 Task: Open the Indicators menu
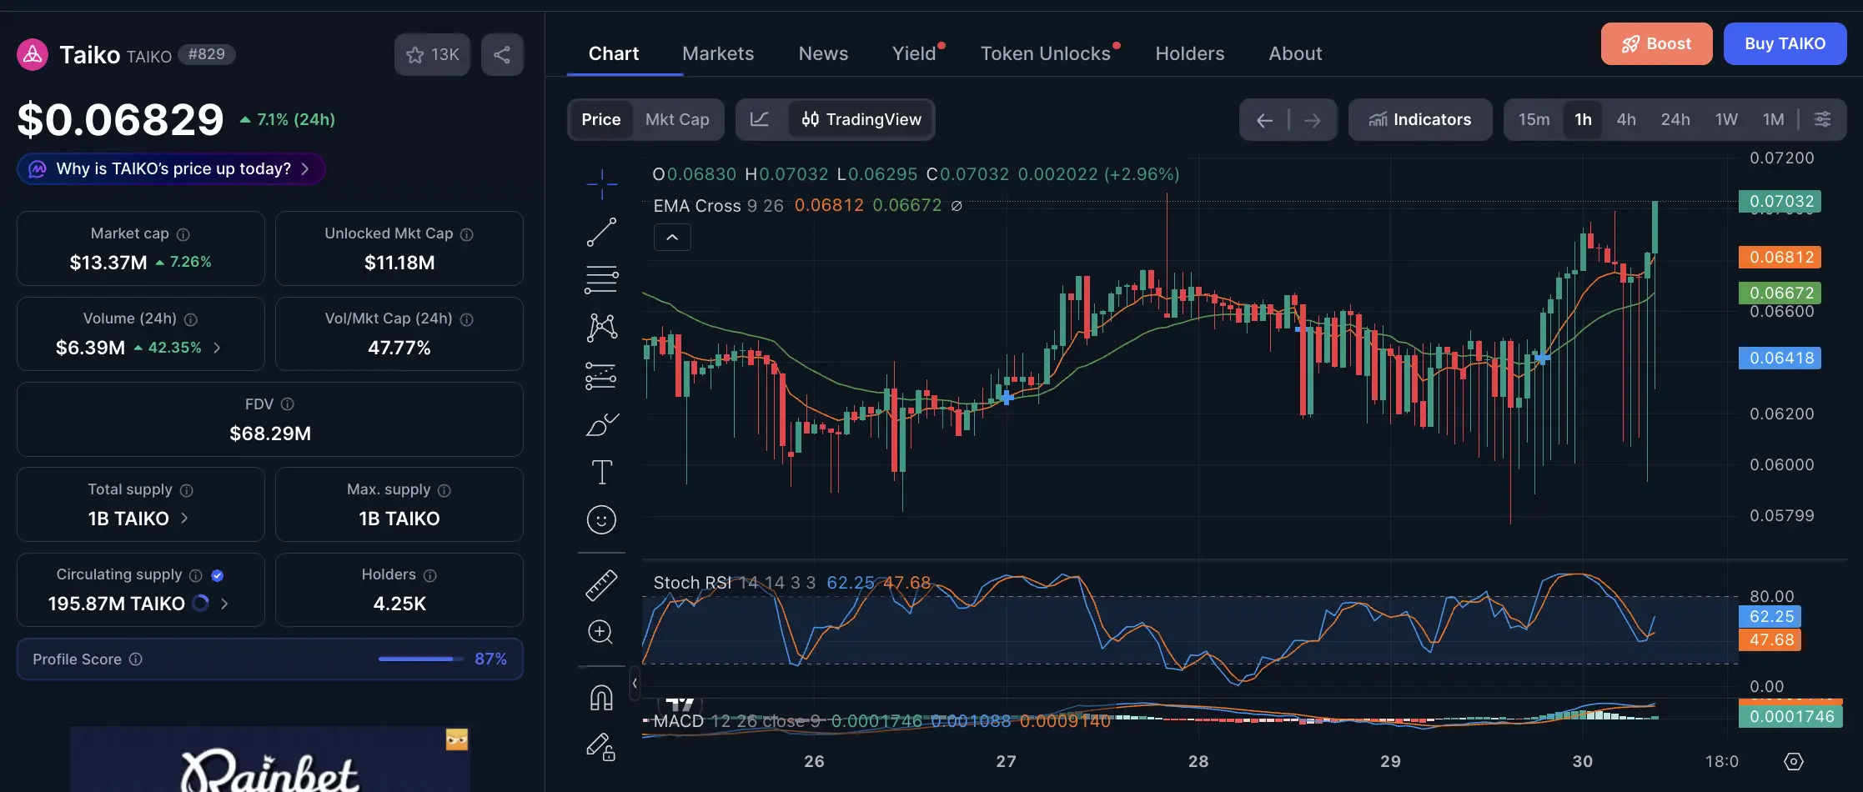pos(1420,119)
